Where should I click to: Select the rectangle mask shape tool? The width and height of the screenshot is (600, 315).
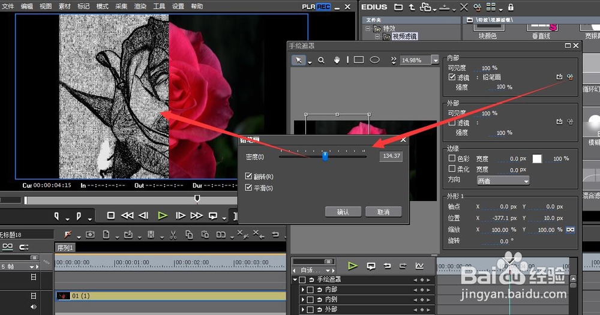click(x=359, y=60)
